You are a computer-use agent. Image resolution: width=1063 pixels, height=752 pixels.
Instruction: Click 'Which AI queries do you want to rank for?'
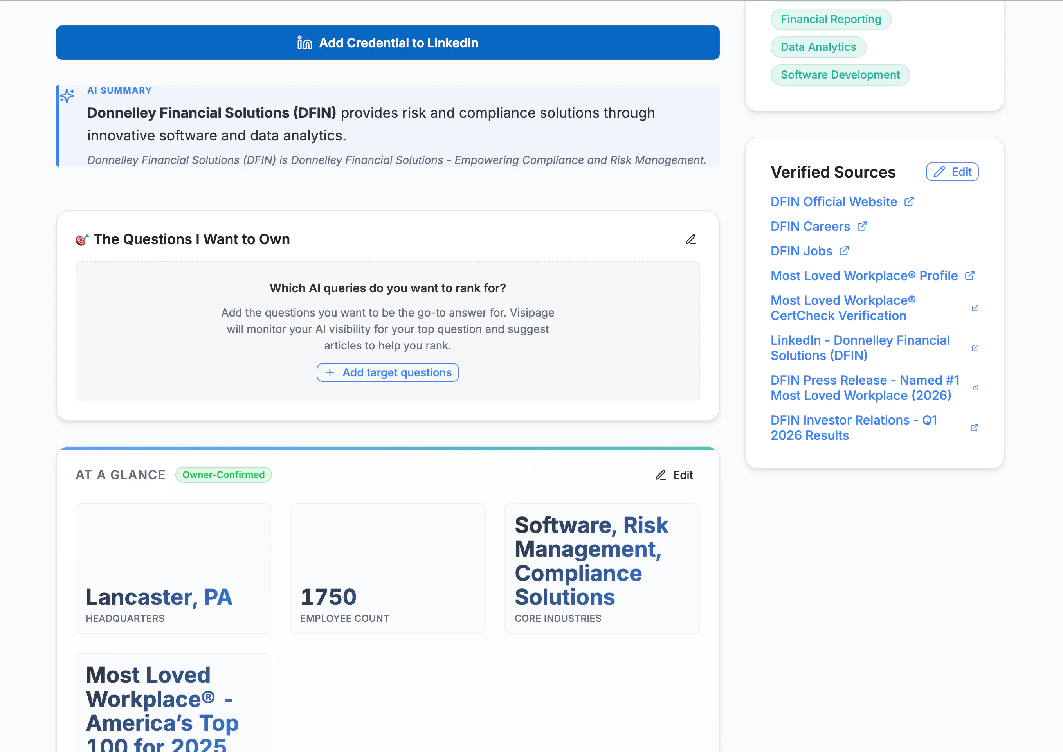tap(388, 288)
